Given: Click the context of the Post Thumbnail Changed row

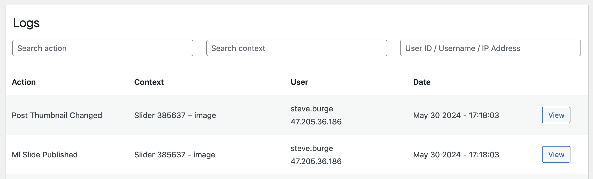Looking at the screenshot, I should (x=175, y=116).
